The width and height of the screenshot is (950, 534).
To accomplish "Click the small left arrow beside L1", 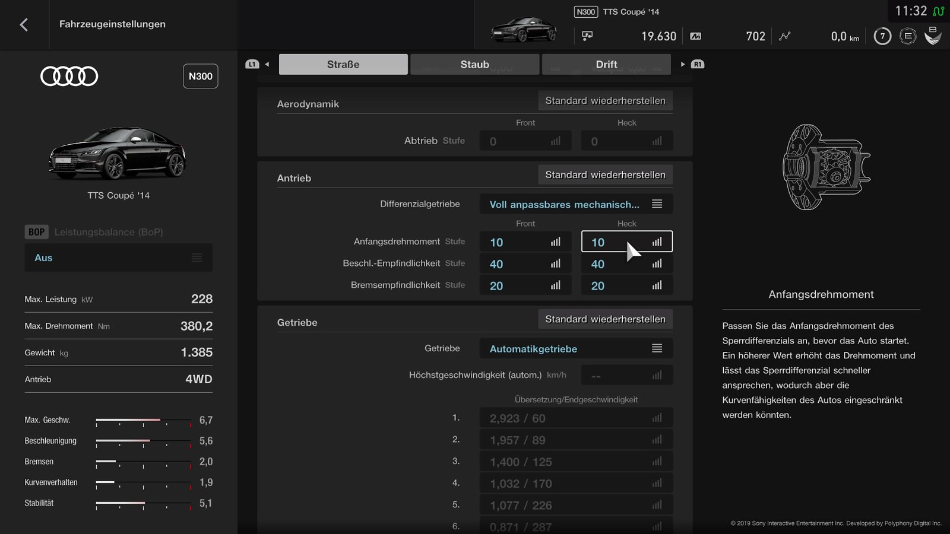I will click(267, 64).
